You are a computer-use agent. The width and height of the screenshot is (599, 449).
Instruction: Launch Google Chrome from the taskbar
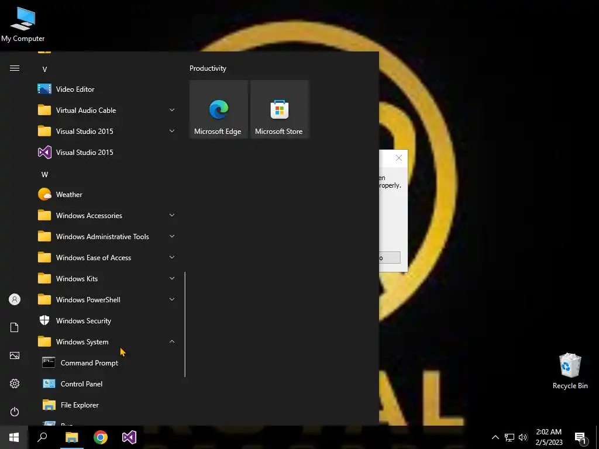coord(101,437)
